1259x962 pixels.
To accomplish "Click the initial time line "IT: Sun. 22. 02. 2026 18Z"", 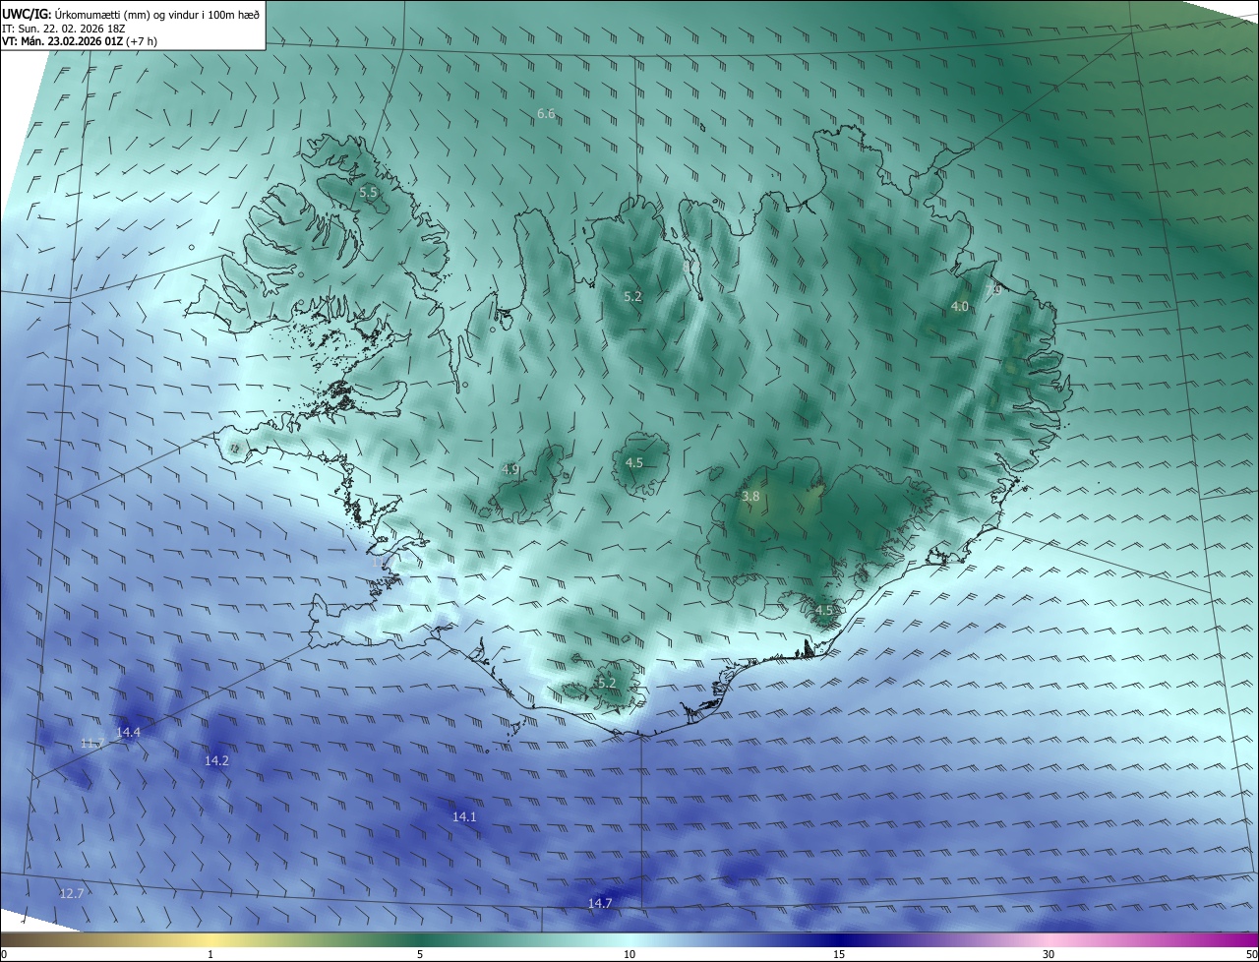I will click(64, 28).
